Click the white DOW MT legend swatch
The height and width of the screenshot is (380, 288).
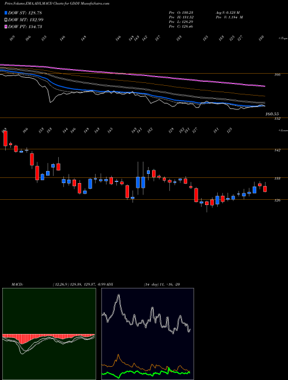coord(6,20)
